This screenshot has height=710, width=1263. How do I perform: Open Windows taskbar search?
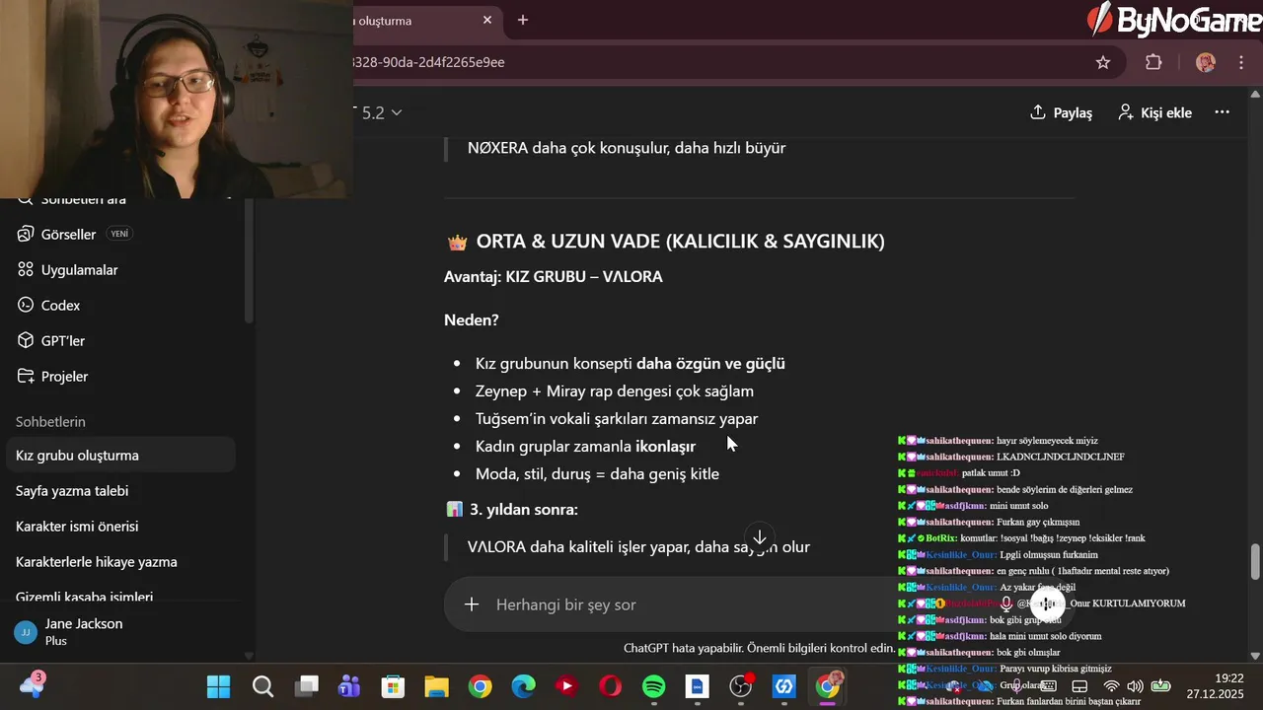(262, 686)
